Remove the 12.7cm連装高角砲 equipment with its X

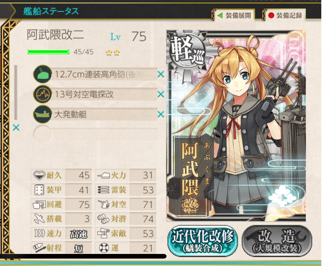pos(161,74)
